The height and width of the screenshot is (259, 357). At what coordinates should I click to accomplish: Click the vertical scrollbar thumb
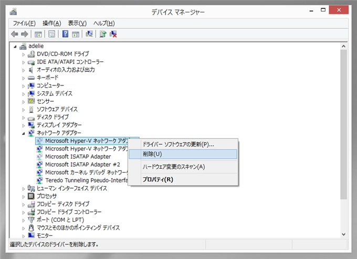(x=343, y=125)
